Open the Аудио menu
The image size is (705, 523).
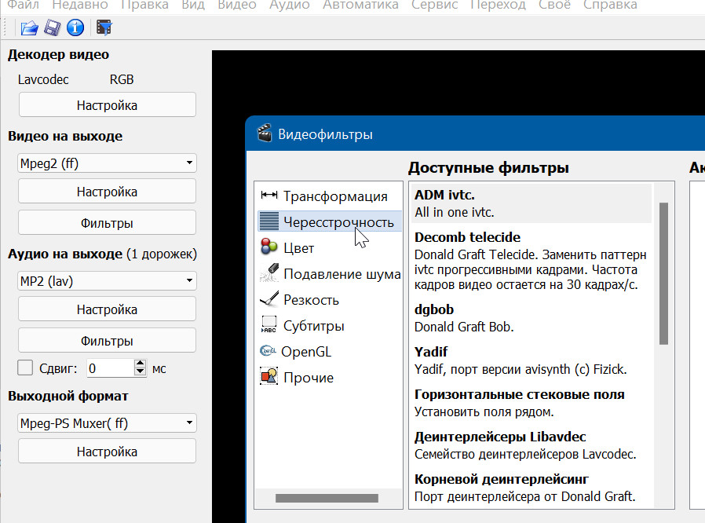pyautogui.click(x=289, y=5)
